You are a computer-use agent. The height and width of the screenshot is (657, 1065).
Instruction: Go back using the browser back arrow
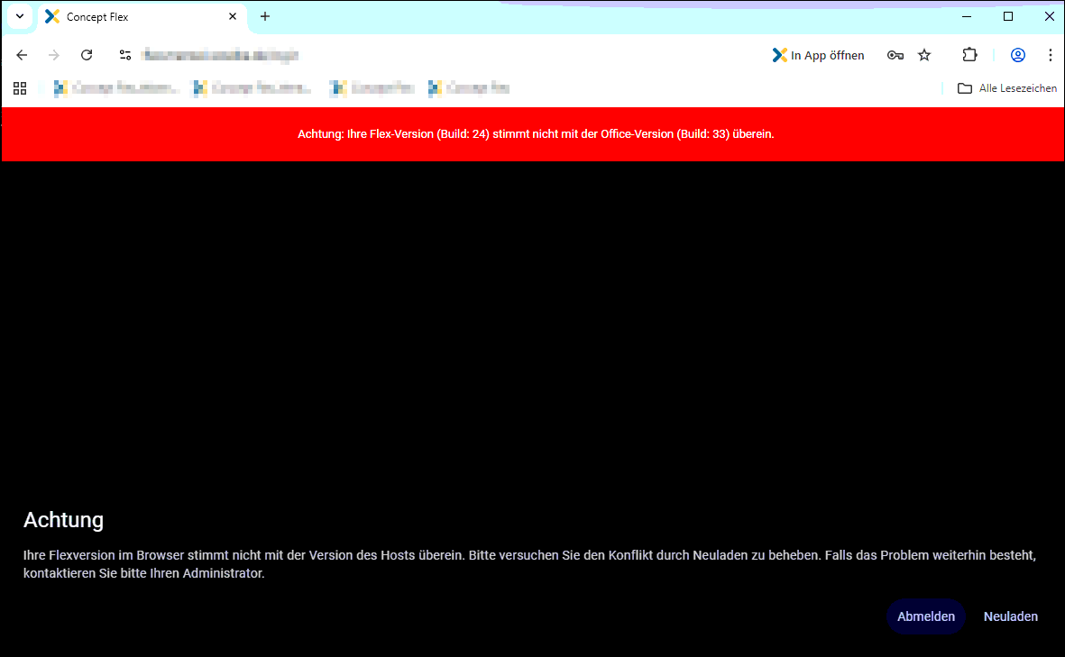tap(23, 55)
